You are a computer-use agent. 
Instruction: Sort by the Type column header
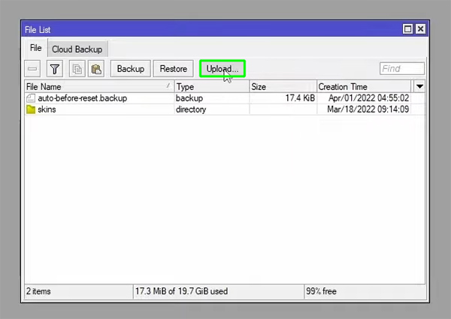pos(210,87)
